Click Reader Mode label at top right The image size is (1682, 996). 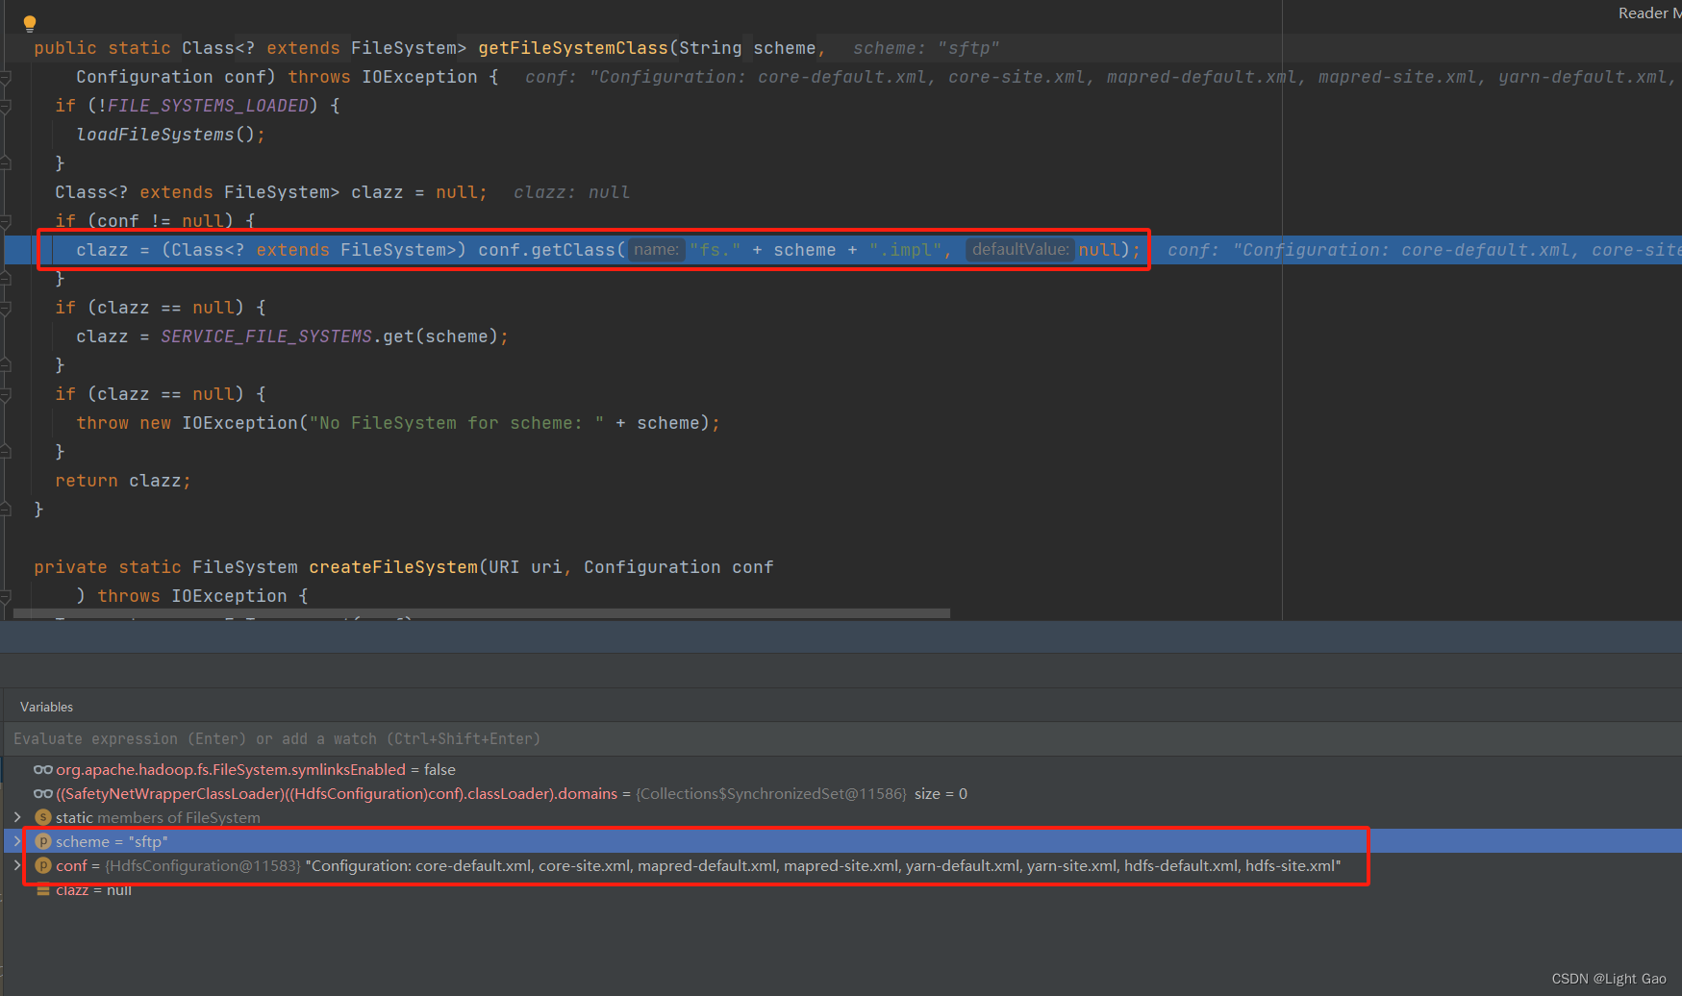point(1649,12)
